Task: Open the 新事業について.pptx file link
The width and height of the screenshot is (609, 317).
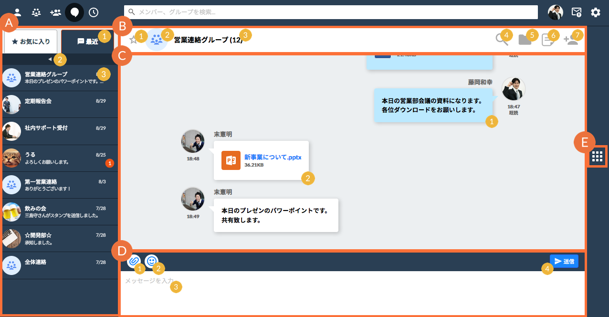Action: tap(273, 157)
